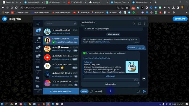Screen dimensions: 189x106
Task: Send the message with the arrow icon
Action: [x=144, y=91]
